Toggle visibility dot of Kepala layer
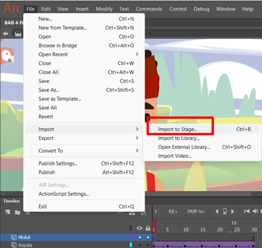 [x=140, y=245]
